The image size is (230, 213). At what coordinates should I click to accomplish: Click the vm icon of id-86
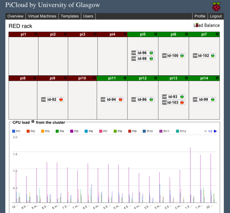[x=134, y=99]
